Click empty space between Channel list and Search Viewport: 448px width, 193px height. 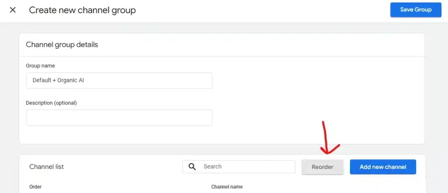point(122,167)
